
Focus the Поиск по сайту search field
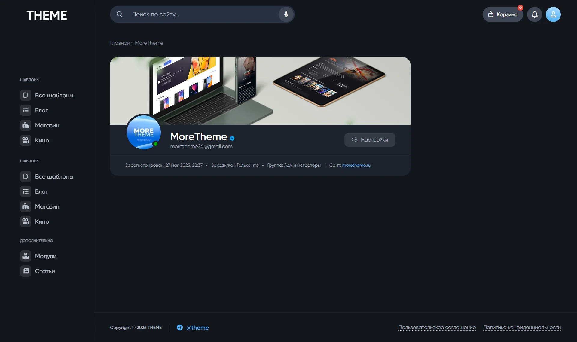coord(202,14)
